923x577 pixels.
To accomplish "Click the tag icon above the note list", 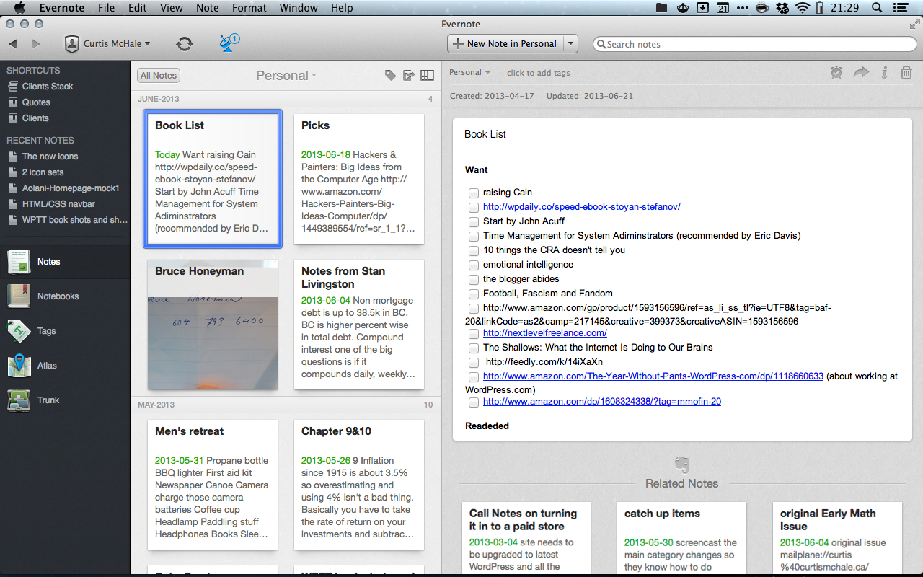I will pos(390,74).
